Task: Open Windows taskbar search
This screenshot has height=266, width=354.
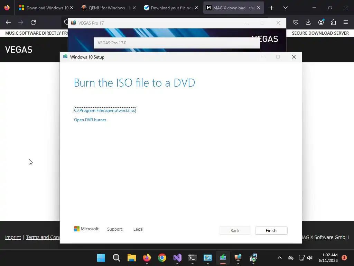Action: pyautogui.click(x=117, y=258)
